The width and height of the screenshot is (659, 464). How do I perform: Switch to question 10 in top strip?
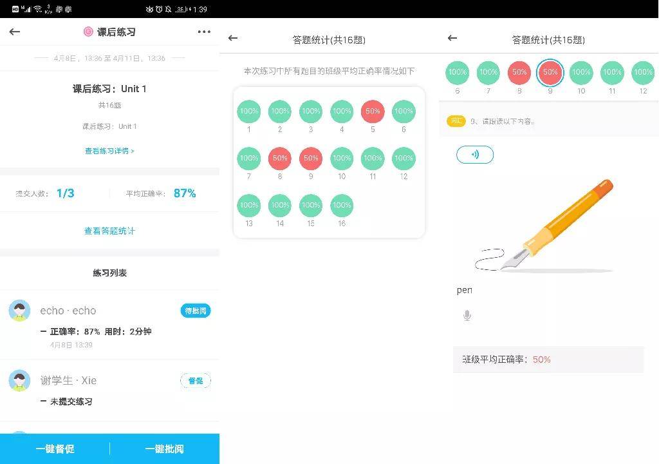pyautogui.click(x=581, y=72)
